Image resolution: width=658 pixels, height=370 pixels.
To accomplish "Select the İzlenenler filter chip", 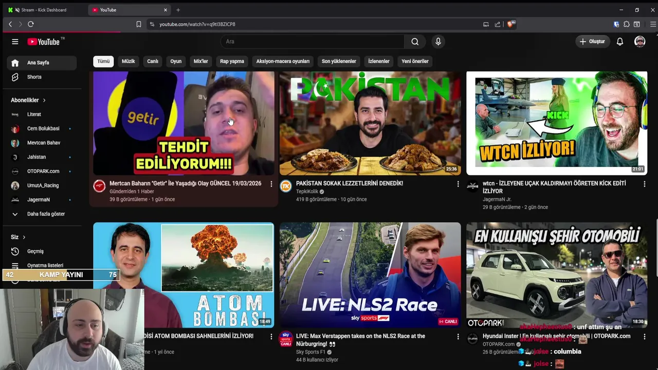I will coord(379,61).
